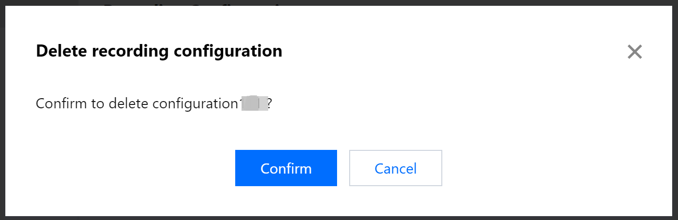Click the word "configuration" in the bold title

[x=227, y=51]
